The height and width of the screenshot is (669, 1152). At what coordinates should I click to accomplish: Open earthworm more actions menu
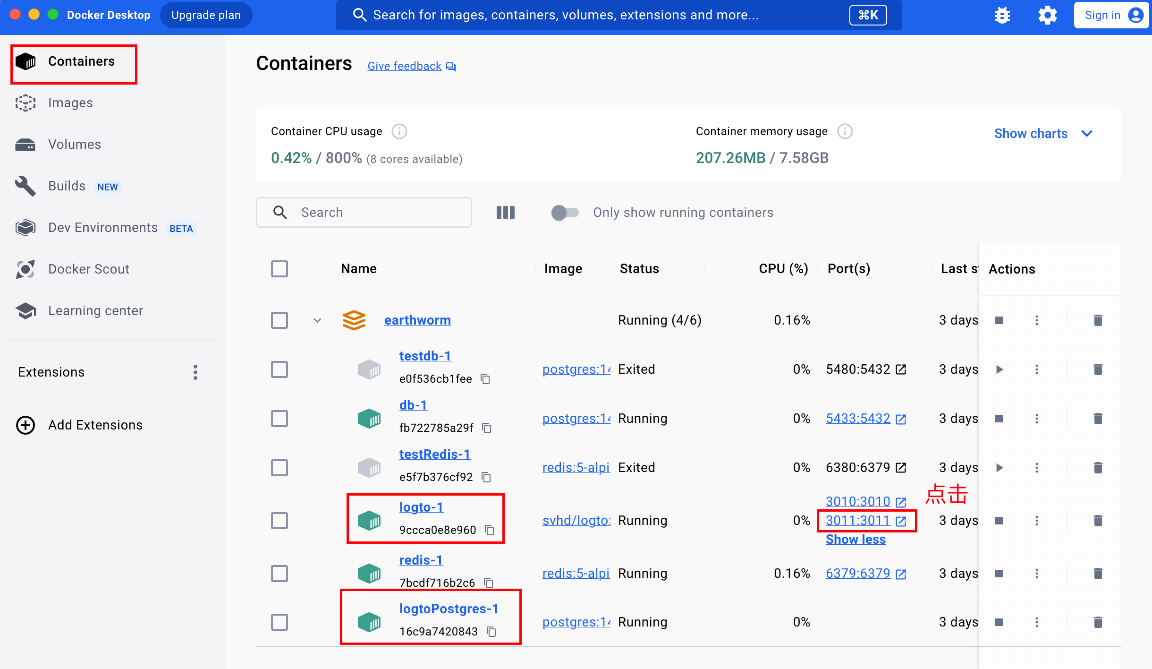pyautogui.click(x=1037, y=320)
